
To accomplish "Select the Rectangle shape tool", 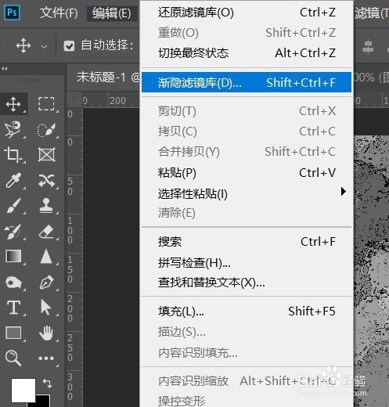I will [13, 333].
